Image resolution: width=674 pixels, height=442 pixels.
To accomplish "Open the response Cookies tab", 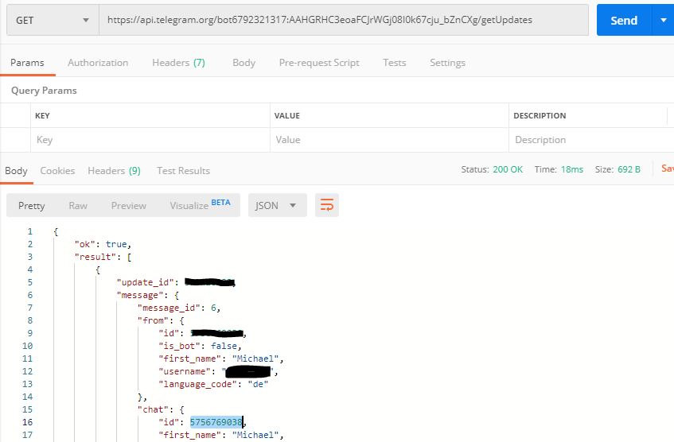I will click(x=57, y=171).
